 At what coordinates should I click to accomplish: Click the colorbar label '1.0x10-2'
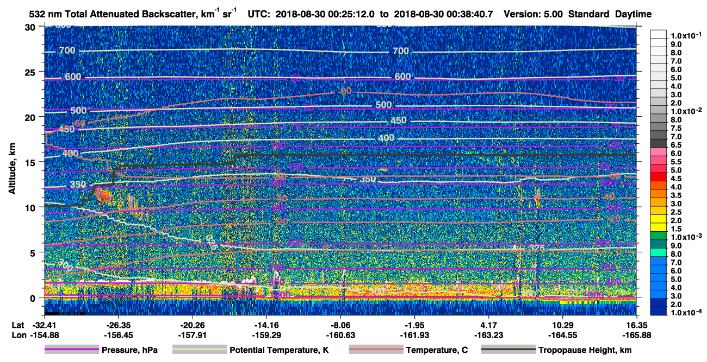point(687,111)
